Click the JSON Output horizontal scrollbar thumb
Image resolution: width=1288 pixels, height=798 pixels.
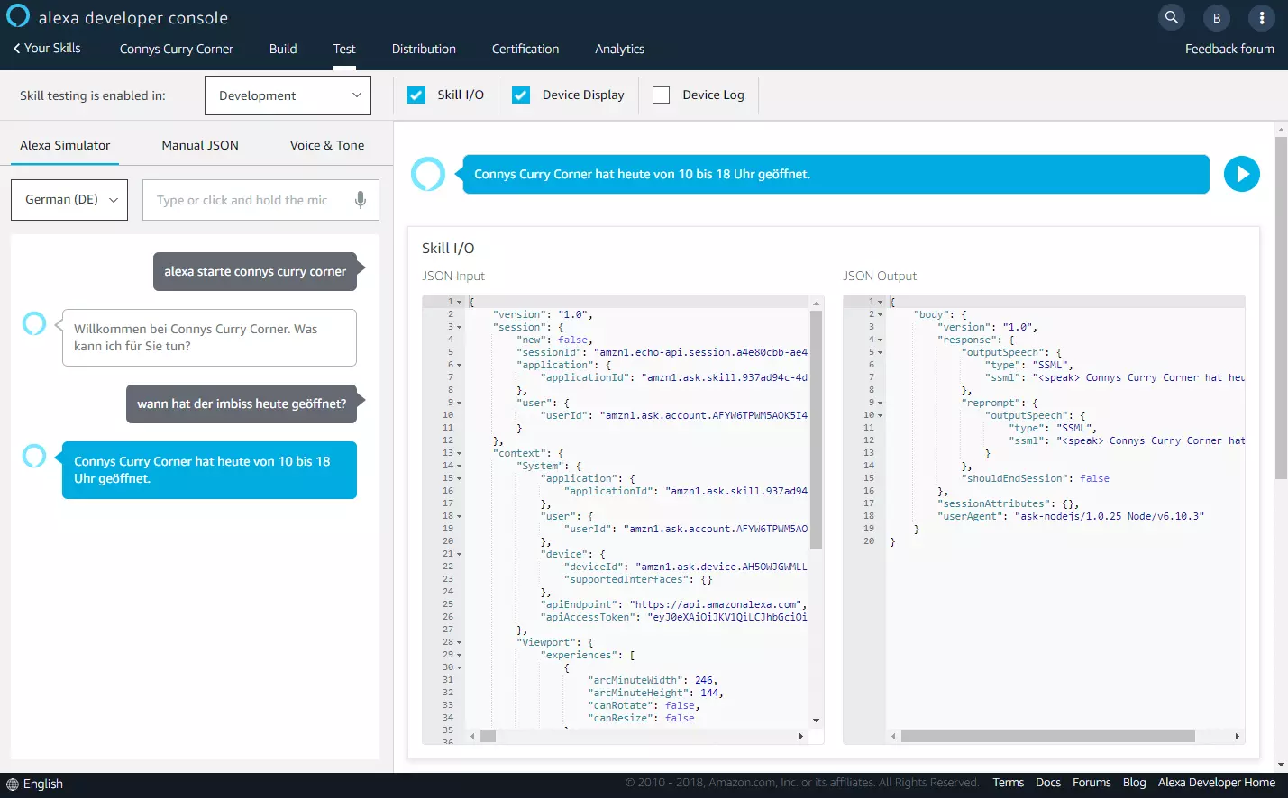click(x=1048, y=736)
